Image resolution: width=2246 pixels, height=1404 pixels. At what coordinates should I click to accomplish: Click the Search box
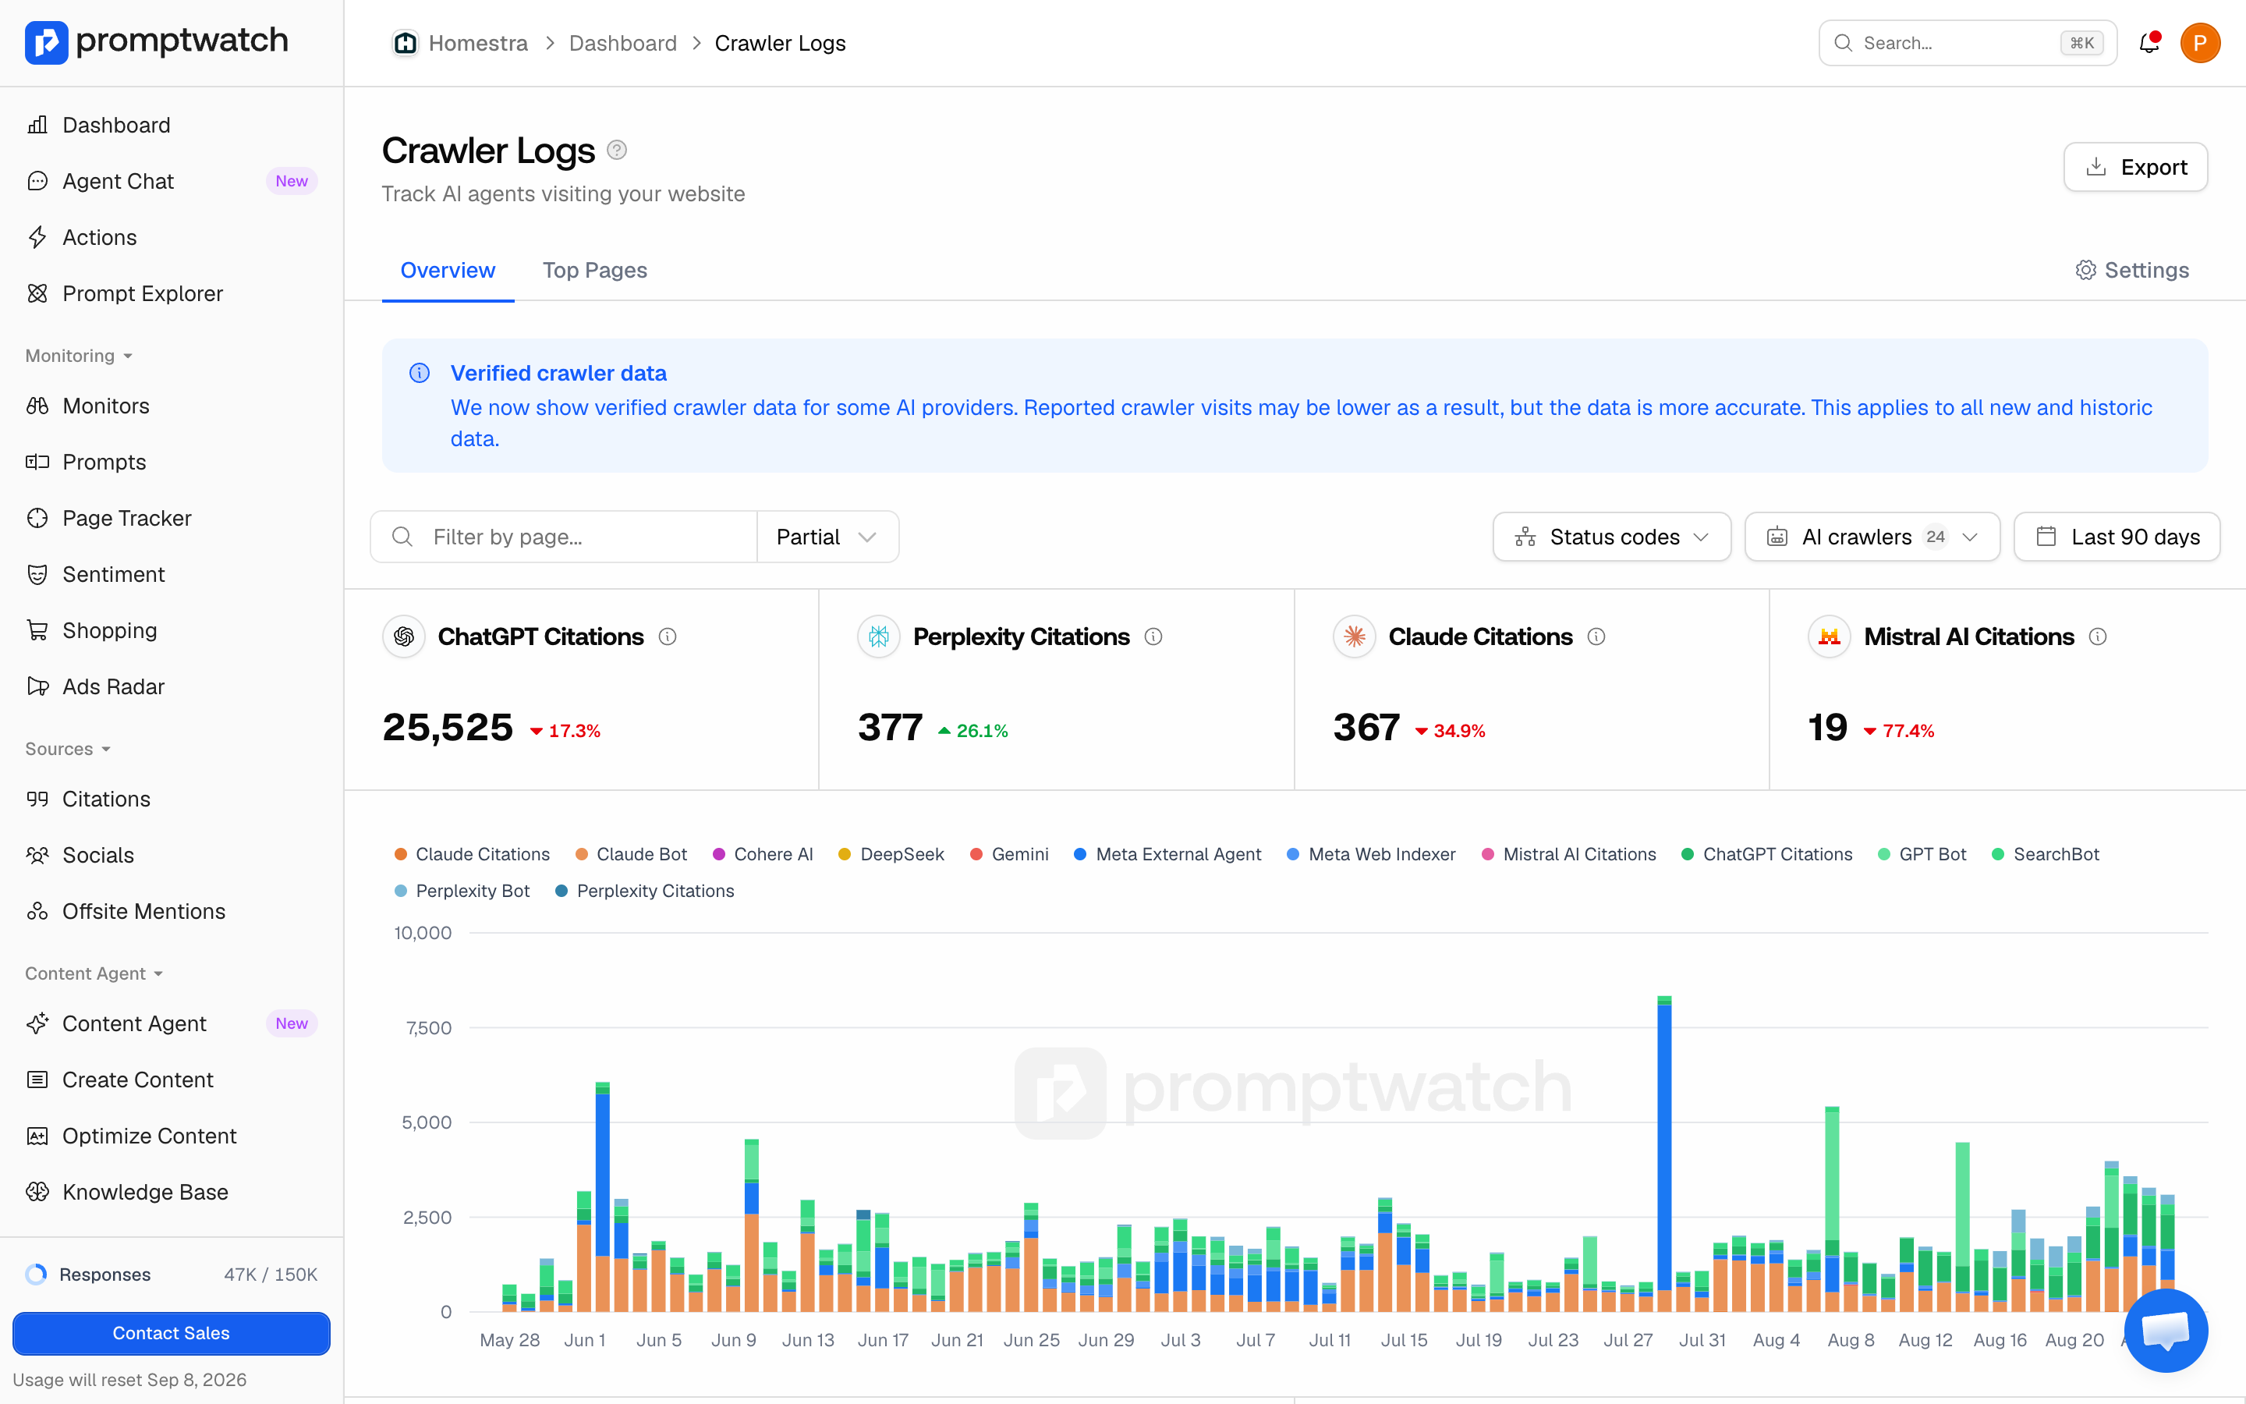pyautogui.click(x=1968, y=43)
